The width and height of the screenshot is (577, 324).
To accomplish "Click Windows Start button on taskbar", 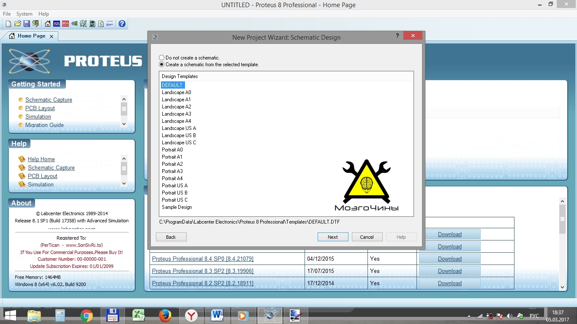I will (x=10, y=315).
